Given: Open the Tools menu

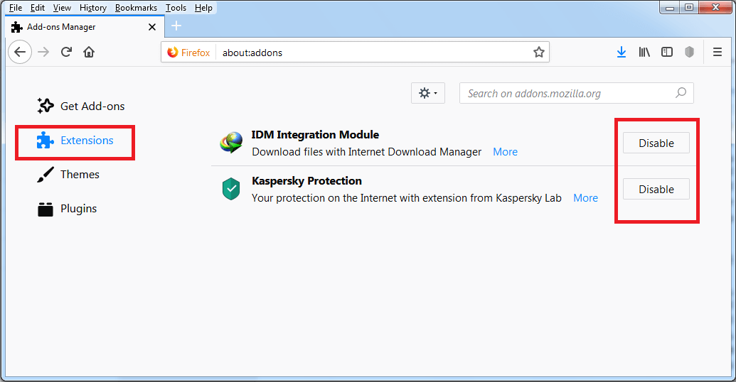Looking at the screenshot, I should pos(176,8).
